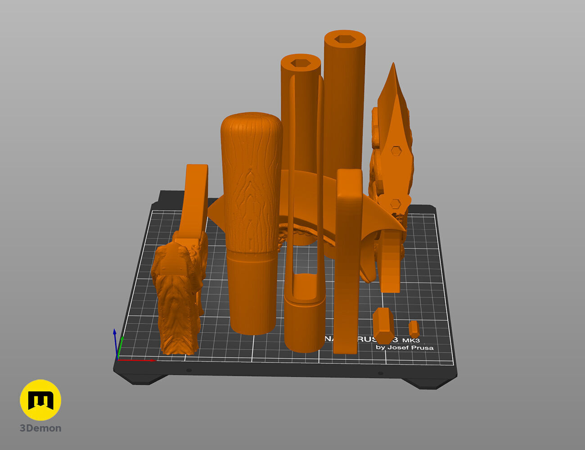Click the "by Josef Prusa" bed text
Viewport: 585px width, 450px height.
pyautogui.click(x=405, y=347)
